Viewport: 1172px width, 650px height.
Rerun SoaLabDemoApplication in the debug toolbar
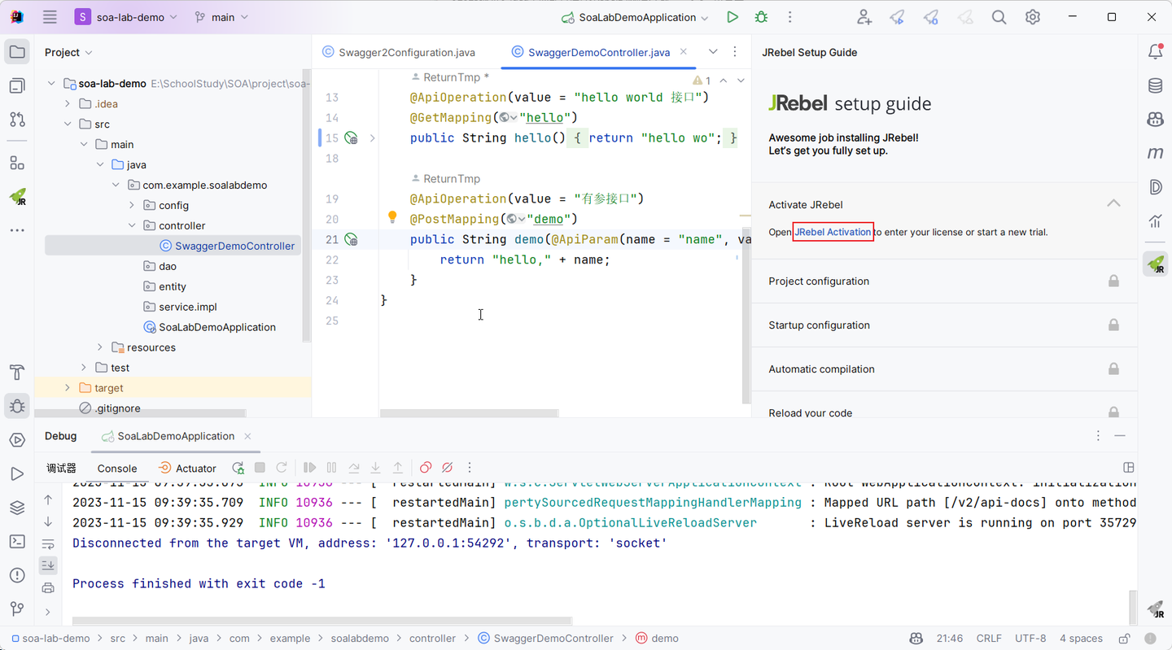[x=238, y=468]
